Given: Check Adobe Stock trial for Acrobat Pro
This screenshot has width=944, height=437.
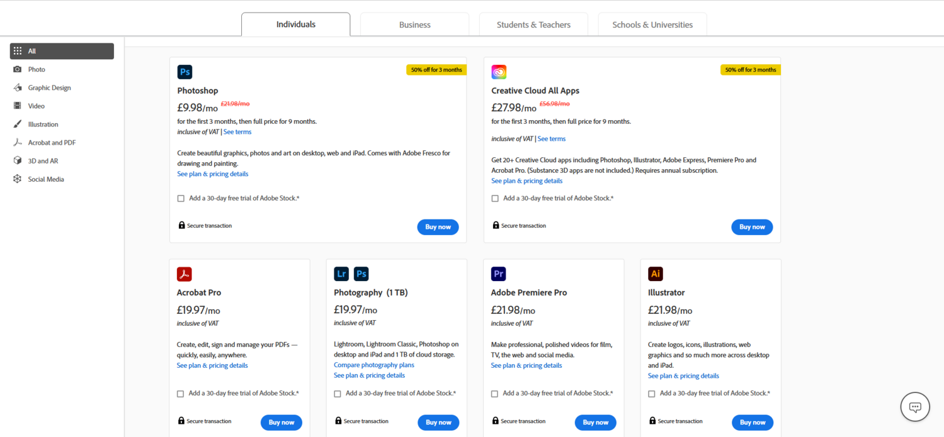Looking at the screenshot, I should [x=181, y=394].
